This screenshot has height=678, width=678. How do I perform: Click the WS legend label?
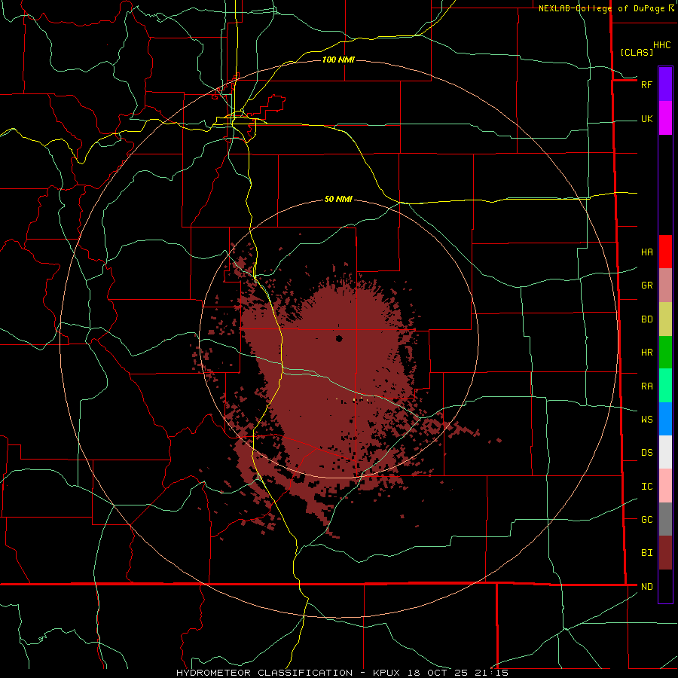point(646,420)
